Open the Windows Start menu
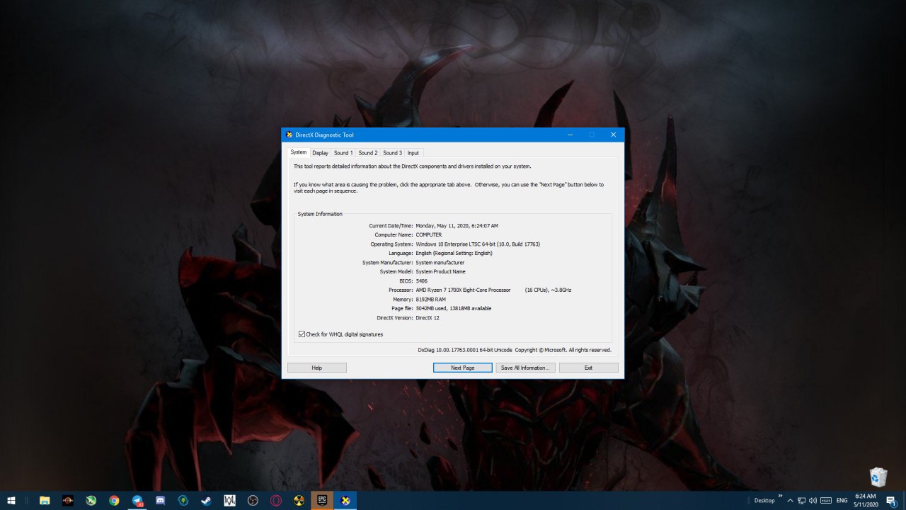The width and height of the screenshot is (906, 510). (11, 500)
